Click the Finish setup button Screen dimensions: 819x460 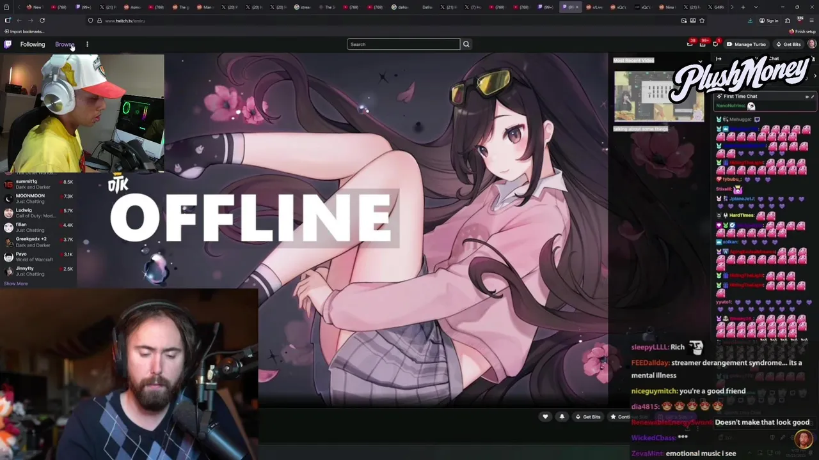[802, 31]
